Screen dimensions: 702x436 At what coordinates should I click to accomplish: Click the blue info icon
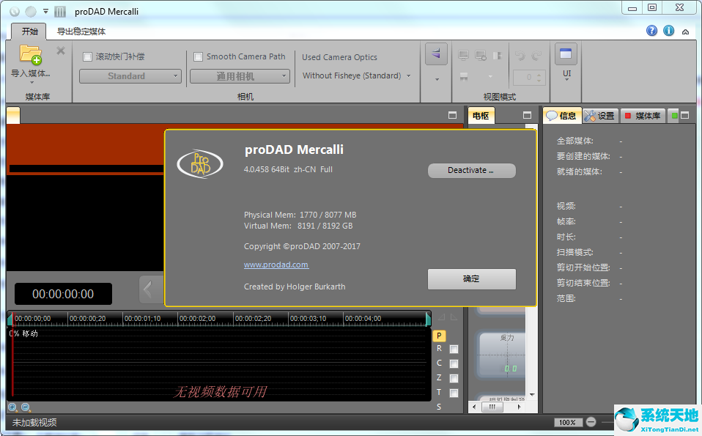tap(669, 31)
